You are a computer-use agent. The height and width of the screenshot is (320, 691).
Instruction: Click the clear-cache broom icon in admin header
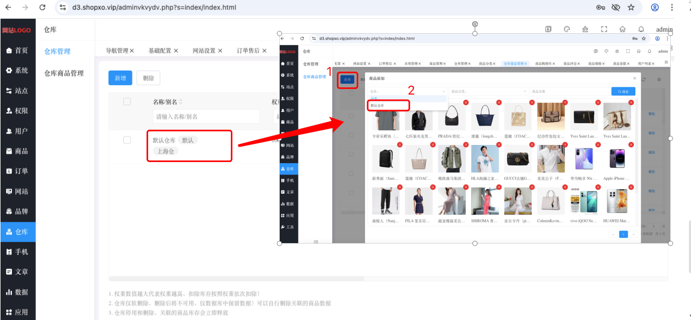point(585,30)
